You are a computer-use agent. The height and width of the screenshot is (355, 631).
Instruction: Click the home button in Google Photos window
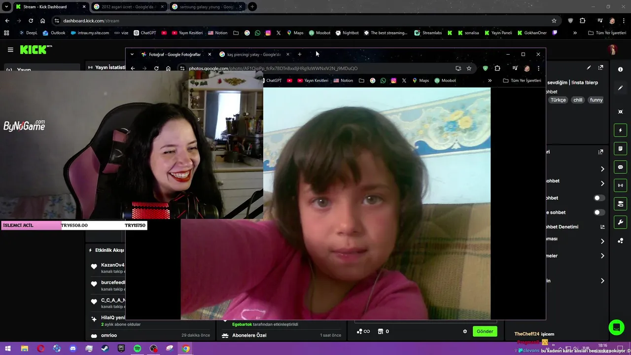[x=168, y=69]
